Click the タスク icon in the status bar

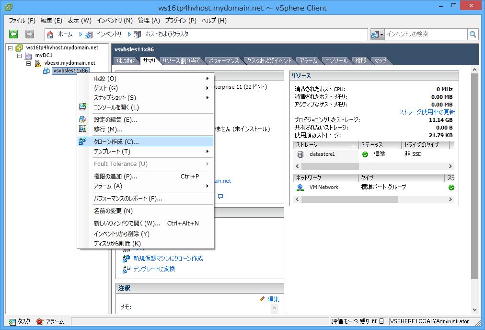click(12, 322)
